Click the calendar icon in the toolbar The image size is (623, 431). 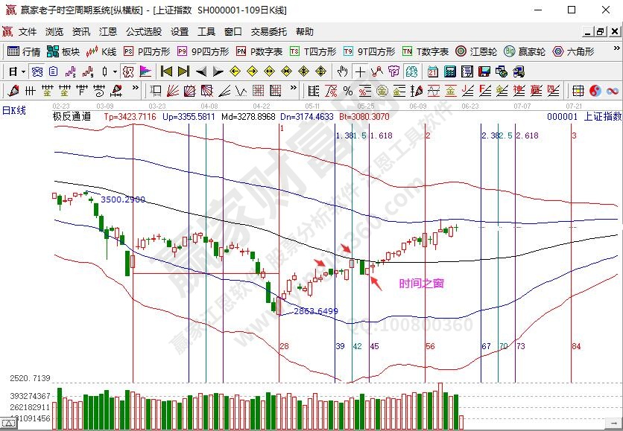point(433,71)
